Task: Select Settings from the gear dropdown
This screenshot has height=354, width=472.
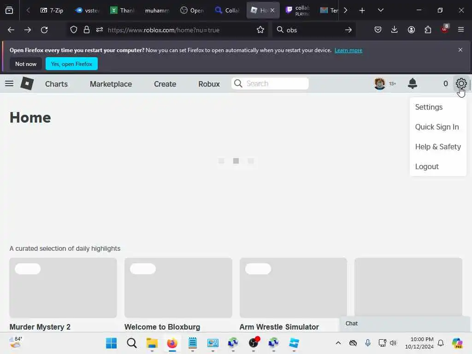Action: [x=429, y=107]
